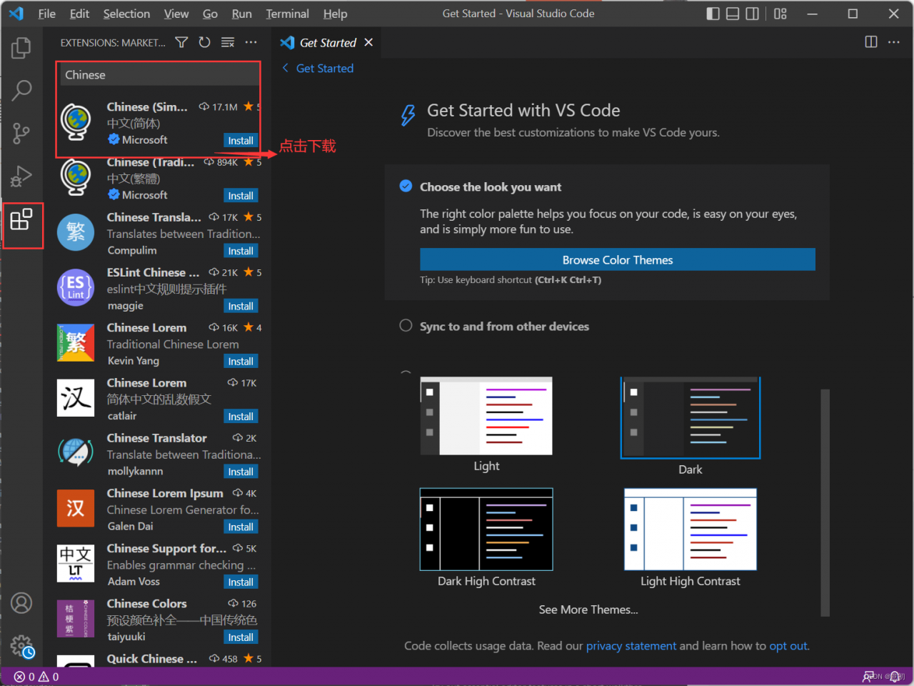Refresh the extensions list
The width and height of the screenshot is (914, 686).
205,43
